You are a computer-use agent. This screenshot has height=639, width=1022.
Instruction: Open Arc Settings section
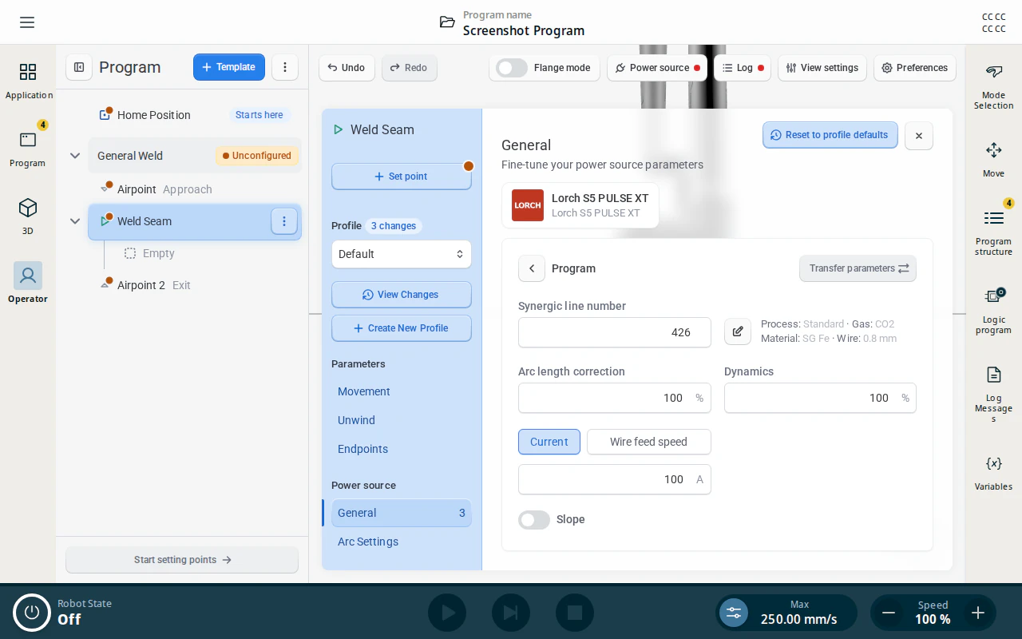[x=402, y=542]
